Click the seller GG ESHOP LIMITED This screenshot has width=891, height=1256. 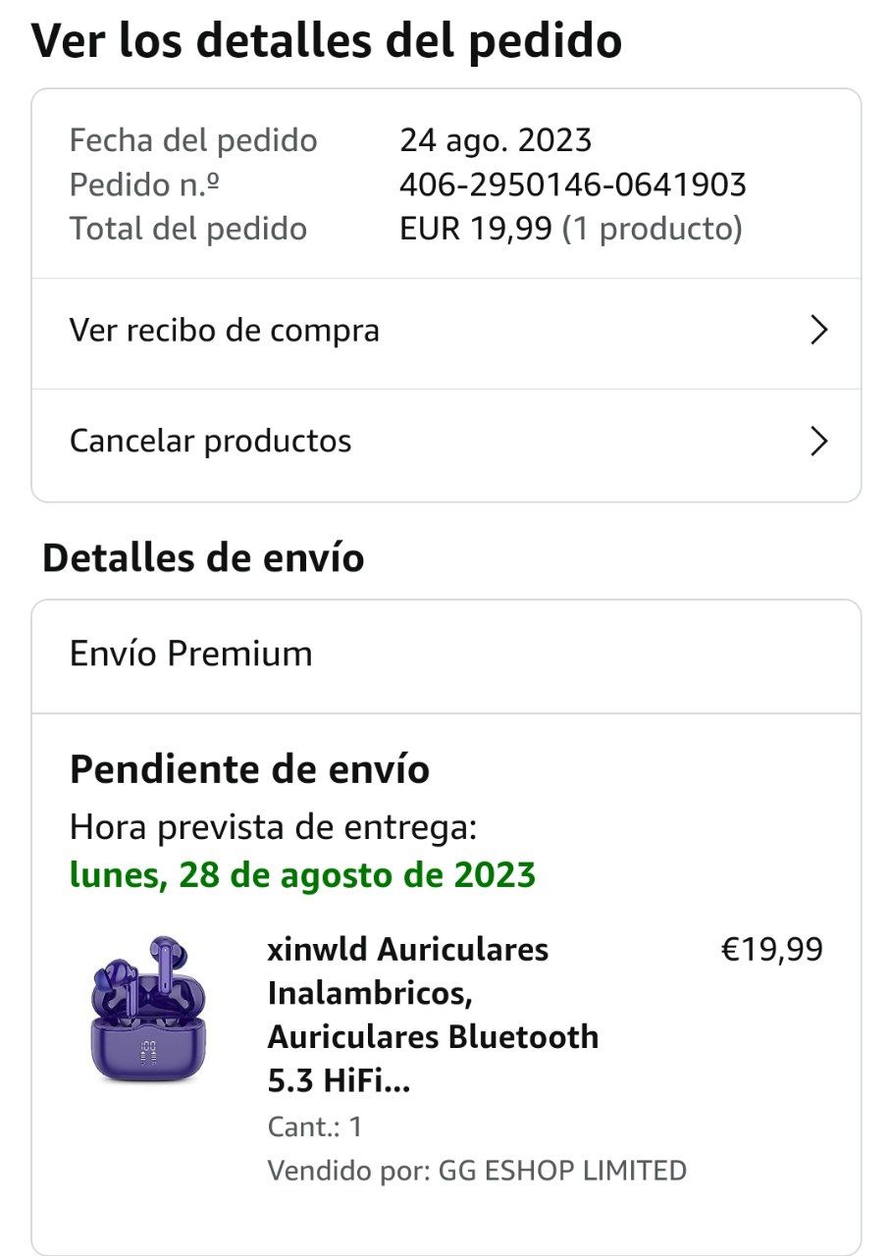562,1170
